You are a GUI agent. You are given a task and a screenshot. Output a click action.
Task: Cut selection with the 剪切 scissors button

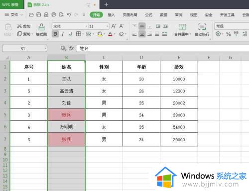tap(24, 26)
